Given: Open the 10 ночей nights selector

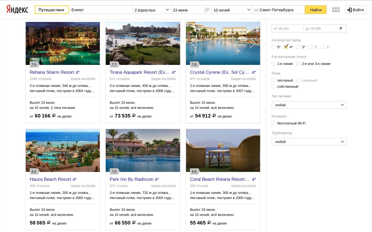Looking at the screenshot, I should 232,10.
